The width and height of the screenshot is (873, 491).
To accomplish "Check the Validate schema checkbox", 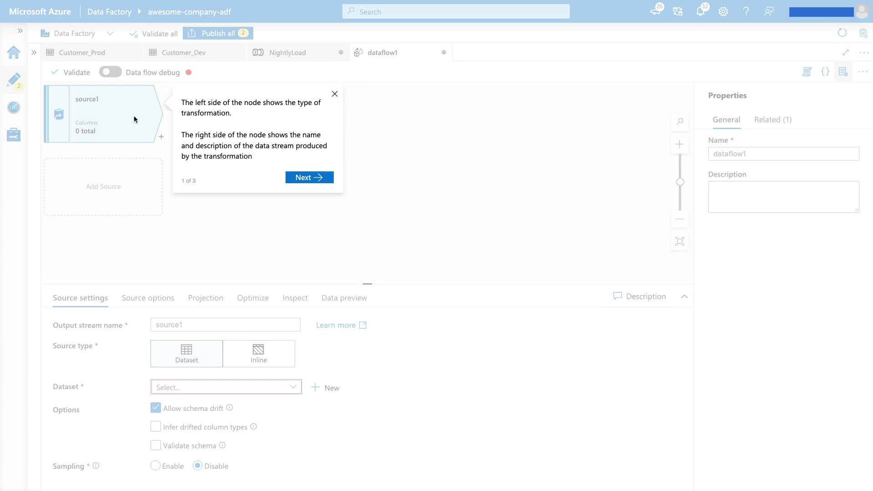I will (x=156, y=445).
